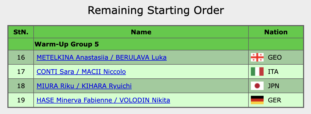Click the Italy flag icon
311x114 pixels.
click(257, 72)
